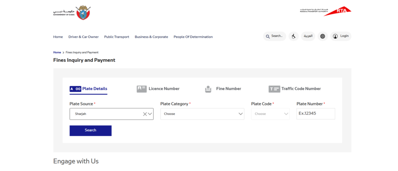Image resolution: width=398 pixels, height=171 pixels.
Task: Click the user avatar icon beside Login
Action: [x=335, y=36]
